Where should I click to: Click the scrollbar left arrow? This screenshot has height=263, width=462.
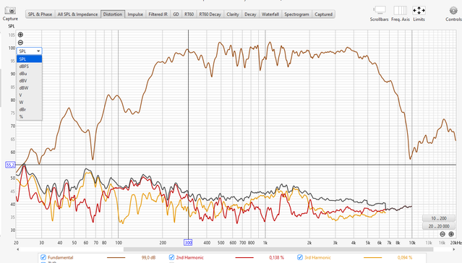tap(17, 249)
